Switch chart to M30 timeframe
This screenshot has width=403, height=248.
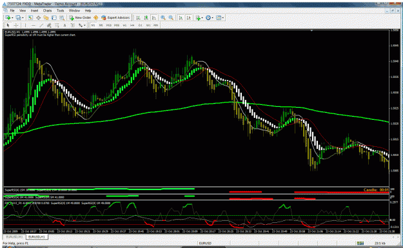(117, 25)
